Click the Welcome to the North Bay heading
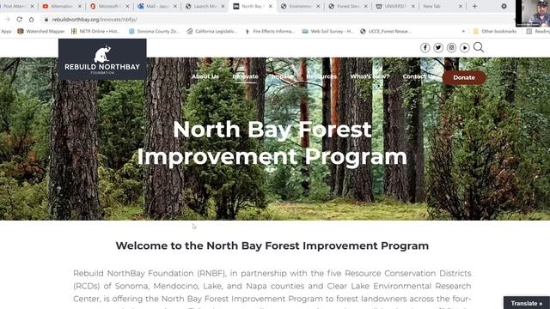Image resolution: width=550 pixels, height=309 pixels. [272, 245]
